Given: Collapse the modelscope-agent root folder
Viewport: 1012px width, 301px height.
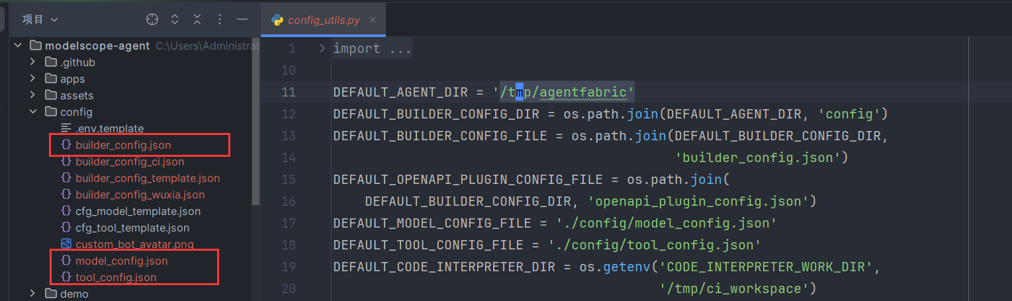Looking at the screenshot, I should point(18,46).
